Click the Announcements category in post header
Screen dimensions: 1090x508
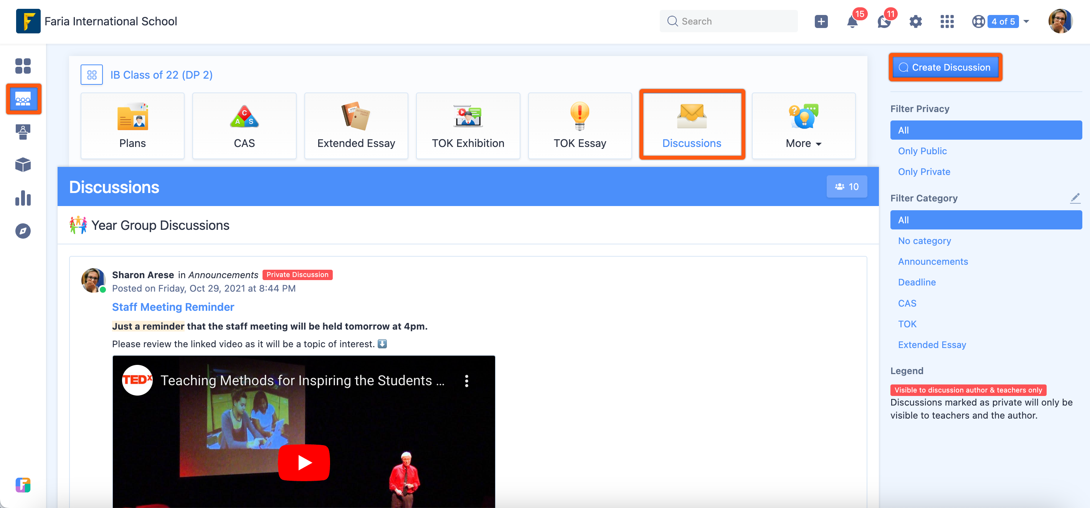click(223, 275)
